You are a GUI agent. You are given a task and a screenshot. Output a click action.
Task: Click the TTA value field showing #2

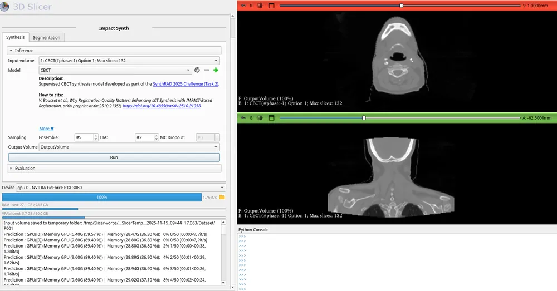point(145,137)
